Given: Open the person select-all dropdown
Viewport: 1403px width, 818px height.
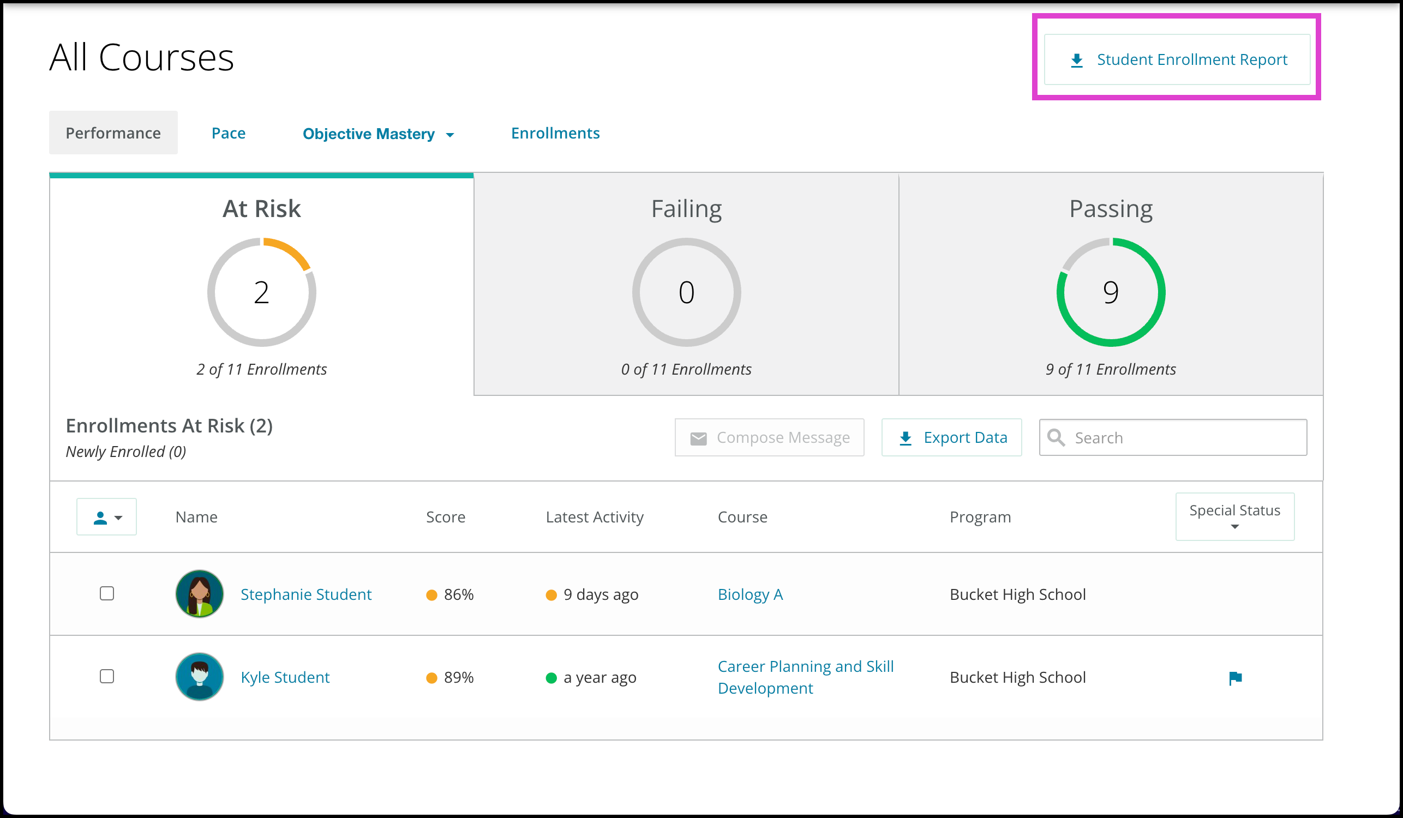Looking at the screenshot, I should point(106,517).
